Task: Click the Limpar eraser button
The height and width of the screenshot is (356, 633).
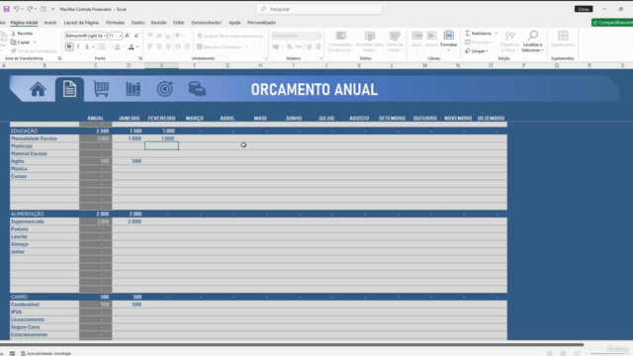Action: pyautogui.click(x=477, y=51)
